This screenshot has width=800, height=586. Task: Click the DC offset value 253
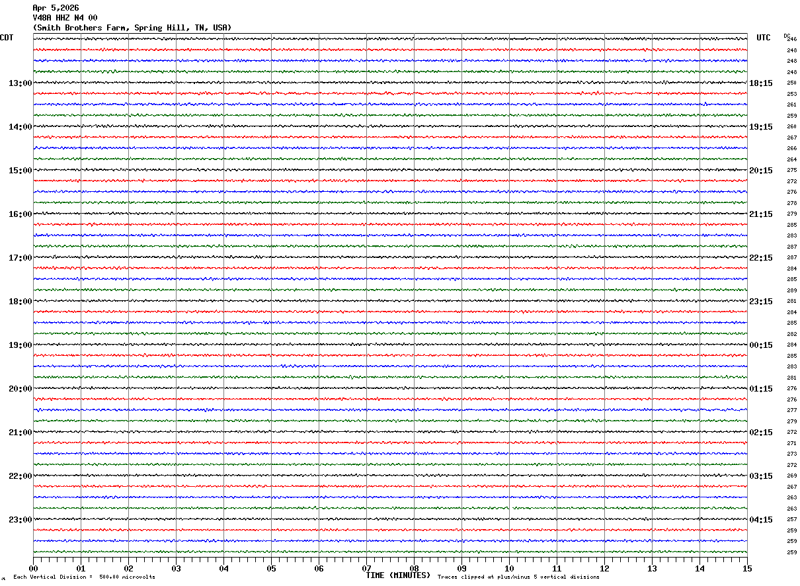[x=791, y=94]
